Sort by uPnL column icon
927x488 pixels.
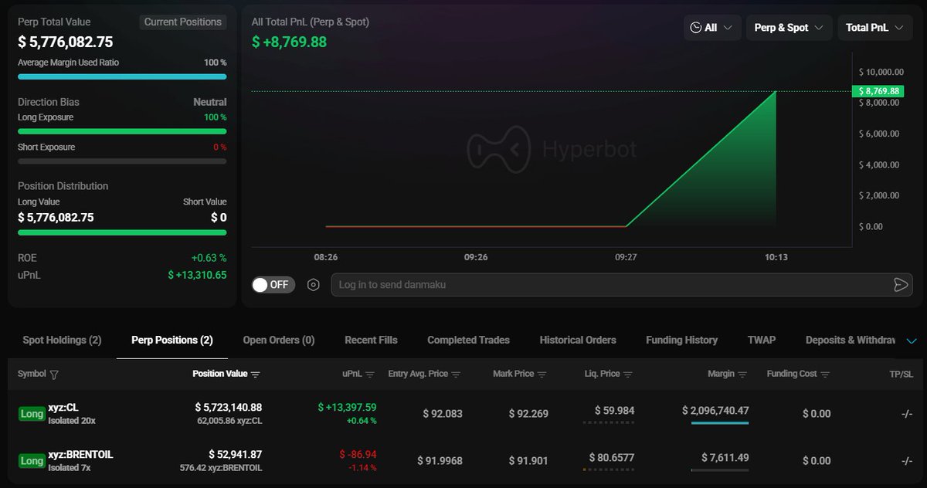370,374
